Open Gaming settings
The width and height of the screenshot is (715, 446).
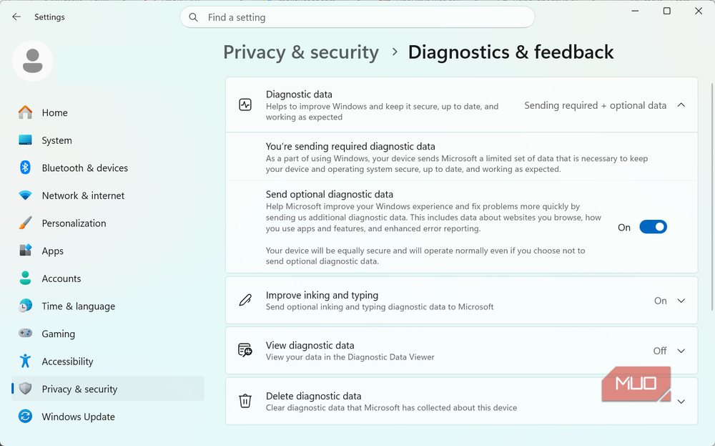pyautogui.click(x=108, y=333)
